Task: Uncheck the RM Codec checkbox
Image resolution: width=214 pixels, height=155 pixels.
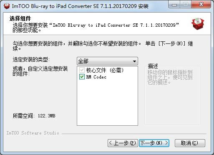Action: coord(82,77)
